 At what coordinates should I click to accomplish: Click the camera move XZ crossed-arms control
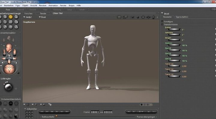pos(9,59)
